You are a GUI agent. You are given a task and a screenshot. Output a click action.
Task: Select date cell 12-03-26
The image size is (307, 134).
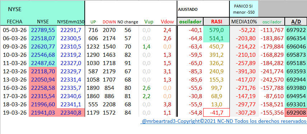[14, 71]
